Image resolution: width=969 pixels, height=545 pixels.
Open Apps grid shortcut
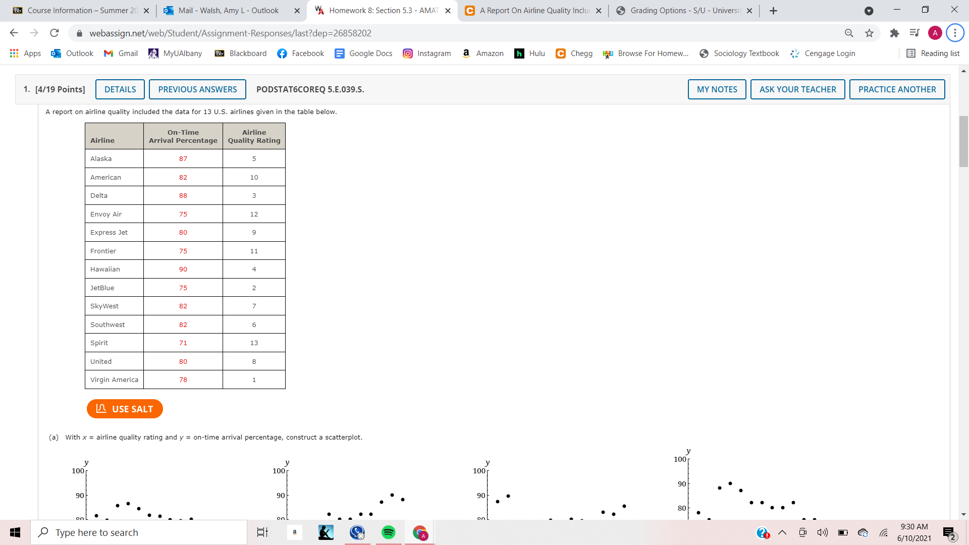click(x=25, y=53)
